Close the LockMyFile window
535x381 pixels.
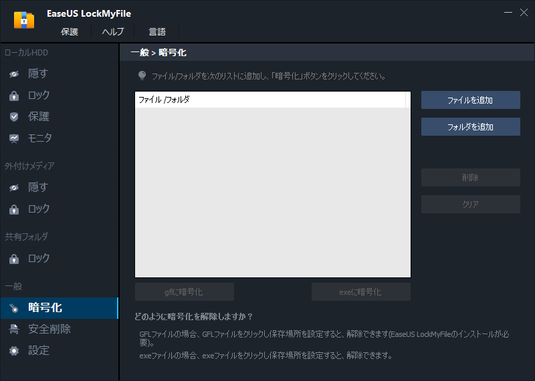pos(524,13)
